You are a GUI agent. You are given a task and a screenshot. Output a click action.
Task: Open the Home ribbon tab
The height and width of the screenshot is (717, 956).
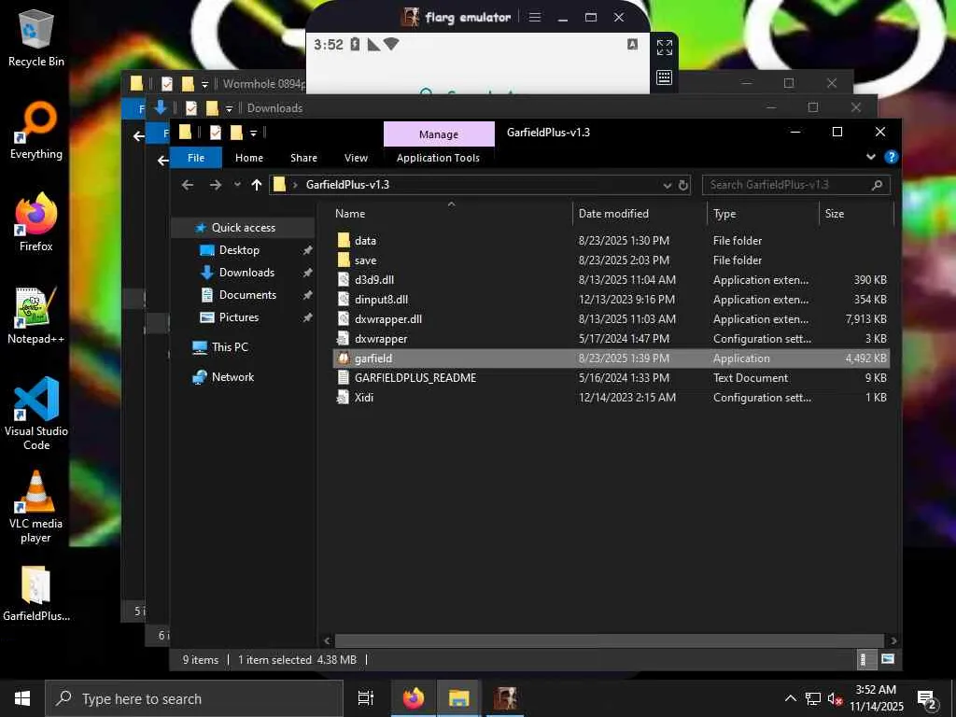[248, 158]
